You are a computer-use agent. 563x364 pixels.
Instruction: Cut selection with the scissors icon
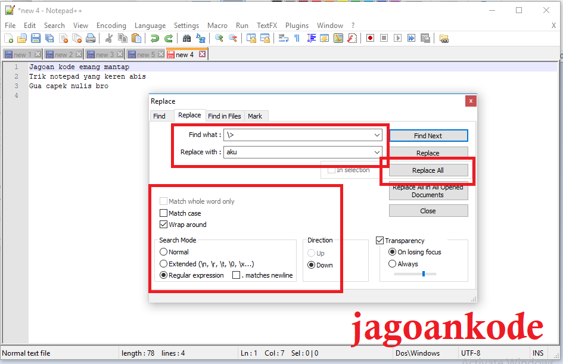click(109, 38)
